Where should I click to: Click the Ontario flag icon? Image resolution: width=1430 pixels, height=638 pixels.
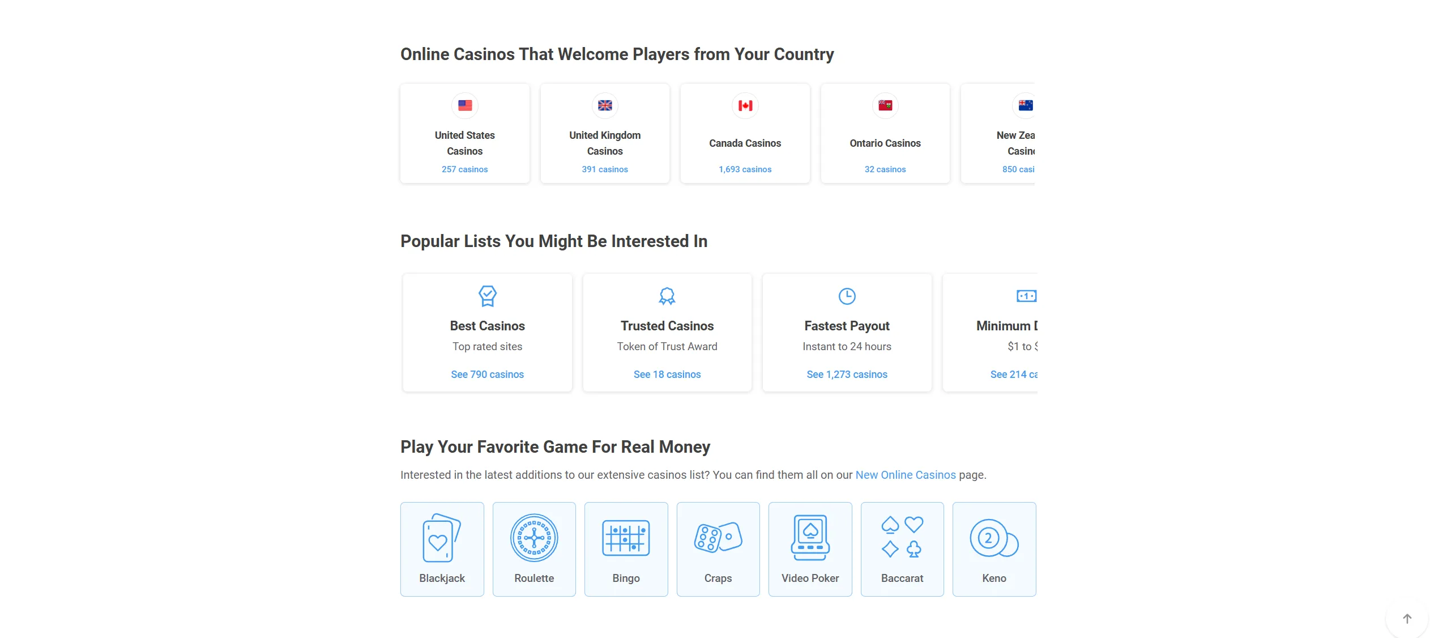point(885,105)
